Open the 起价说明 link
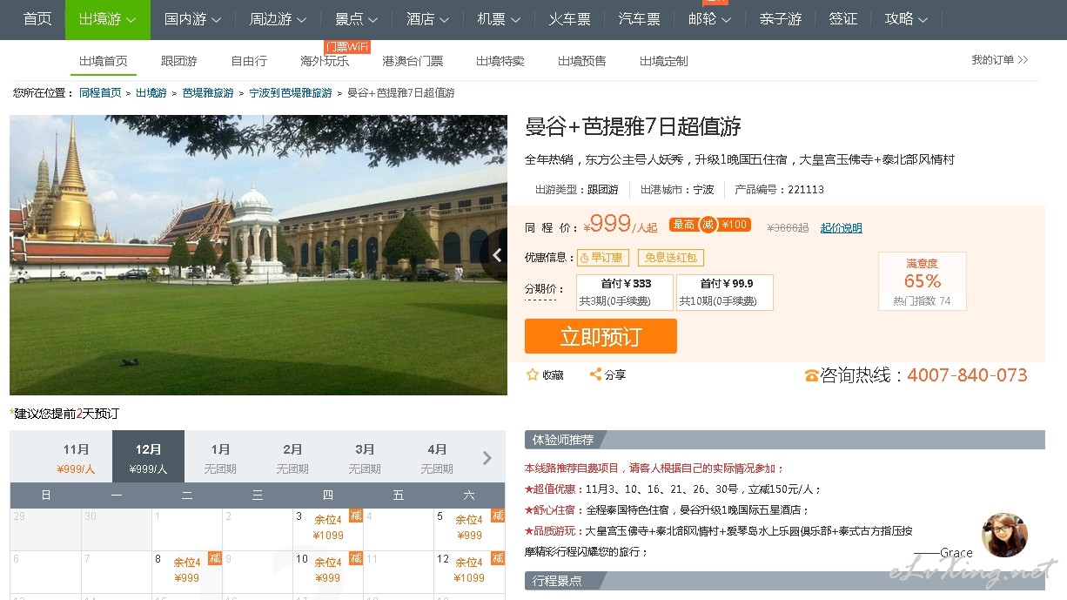The height and width of the screenshot is (600, 1067). click(842, 228)
